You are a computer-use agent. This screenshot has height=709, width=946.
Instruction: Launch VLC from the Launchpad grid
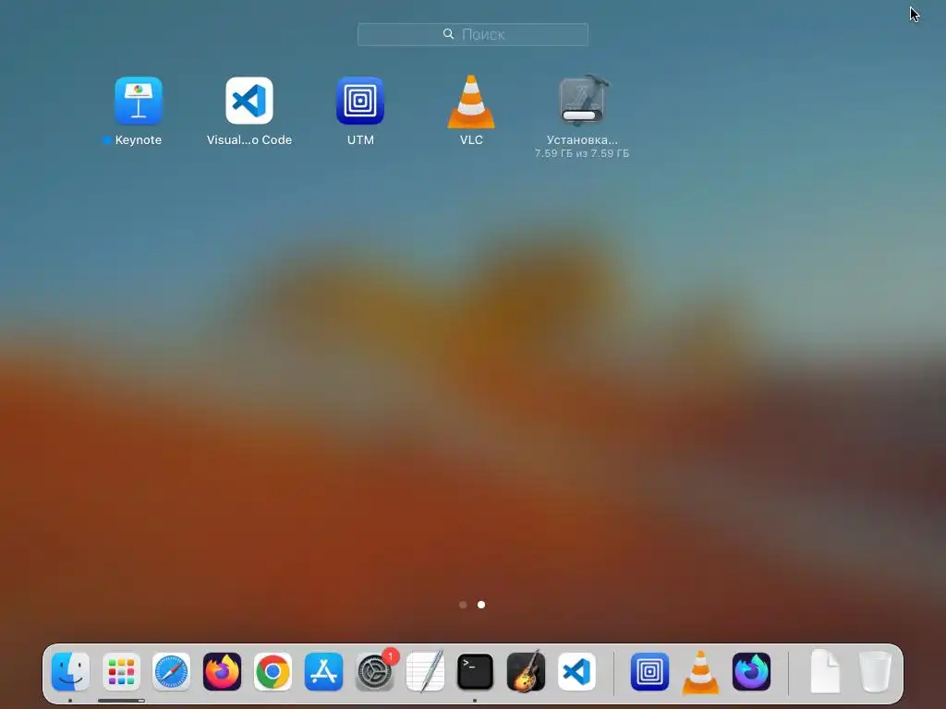[x=471, y=102]
